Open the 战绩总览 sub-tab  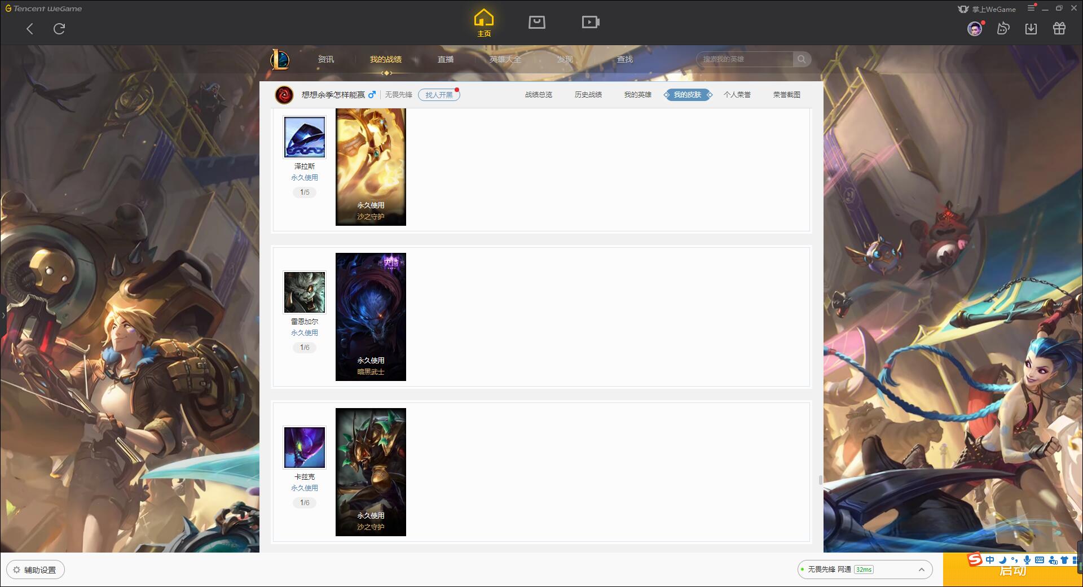coord(539,95)
